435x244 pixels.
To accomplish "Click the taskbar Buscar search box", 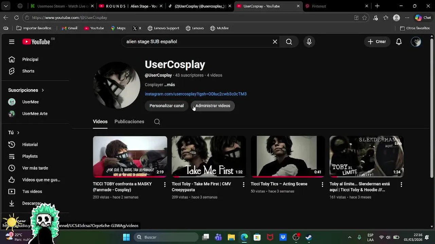I will coord(166,237).
